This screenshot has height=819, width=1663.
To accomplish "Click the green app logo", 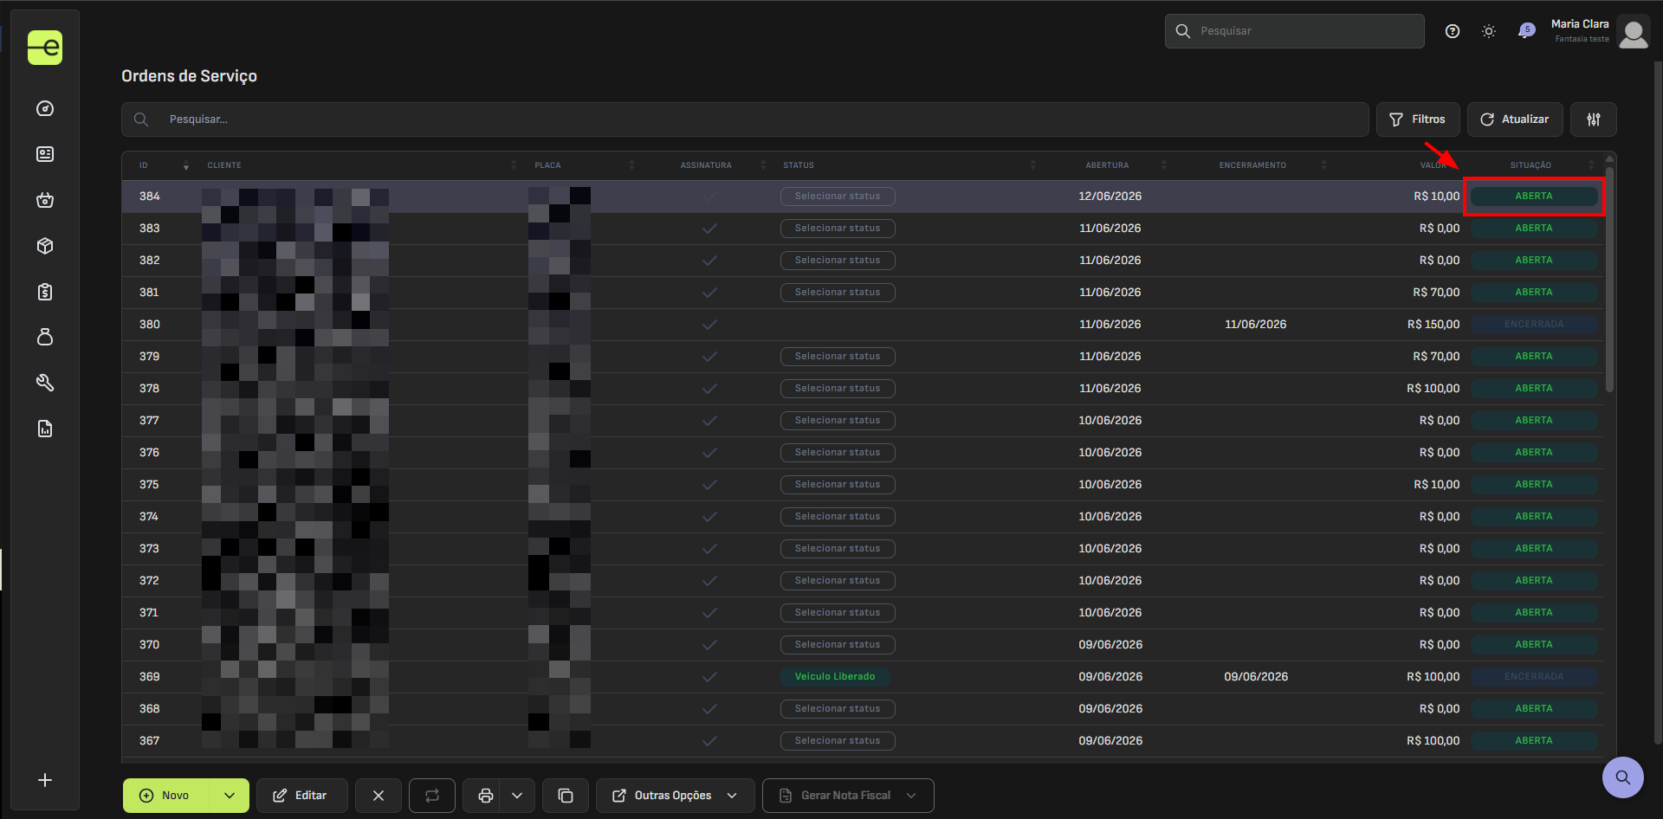I will 45,48.
